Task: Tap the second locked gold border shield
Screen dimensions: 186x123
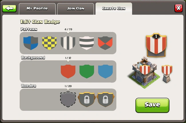Action: click(106, 99)
